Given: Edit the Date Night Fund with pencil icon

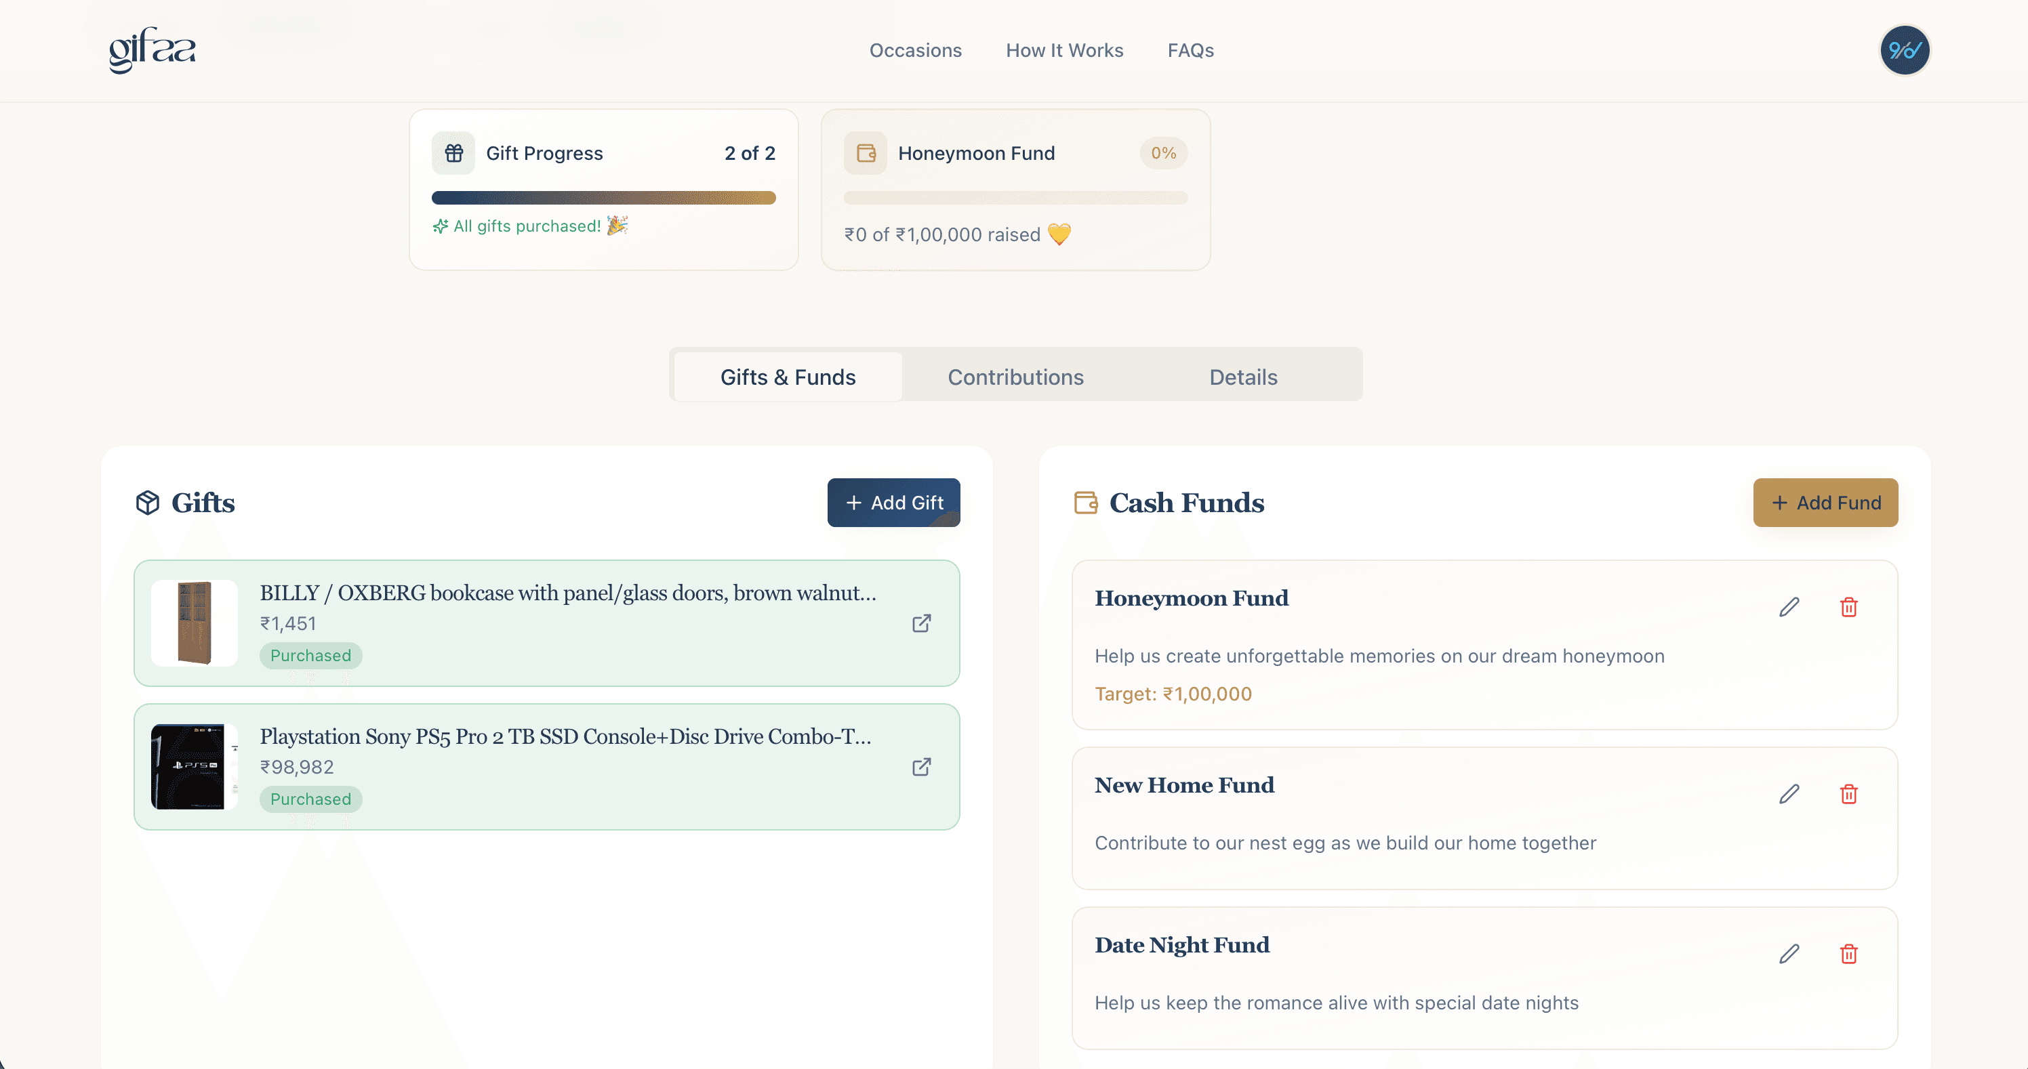Looking at the screenshot, I should pyautogui.click(x=1789, y=954).
